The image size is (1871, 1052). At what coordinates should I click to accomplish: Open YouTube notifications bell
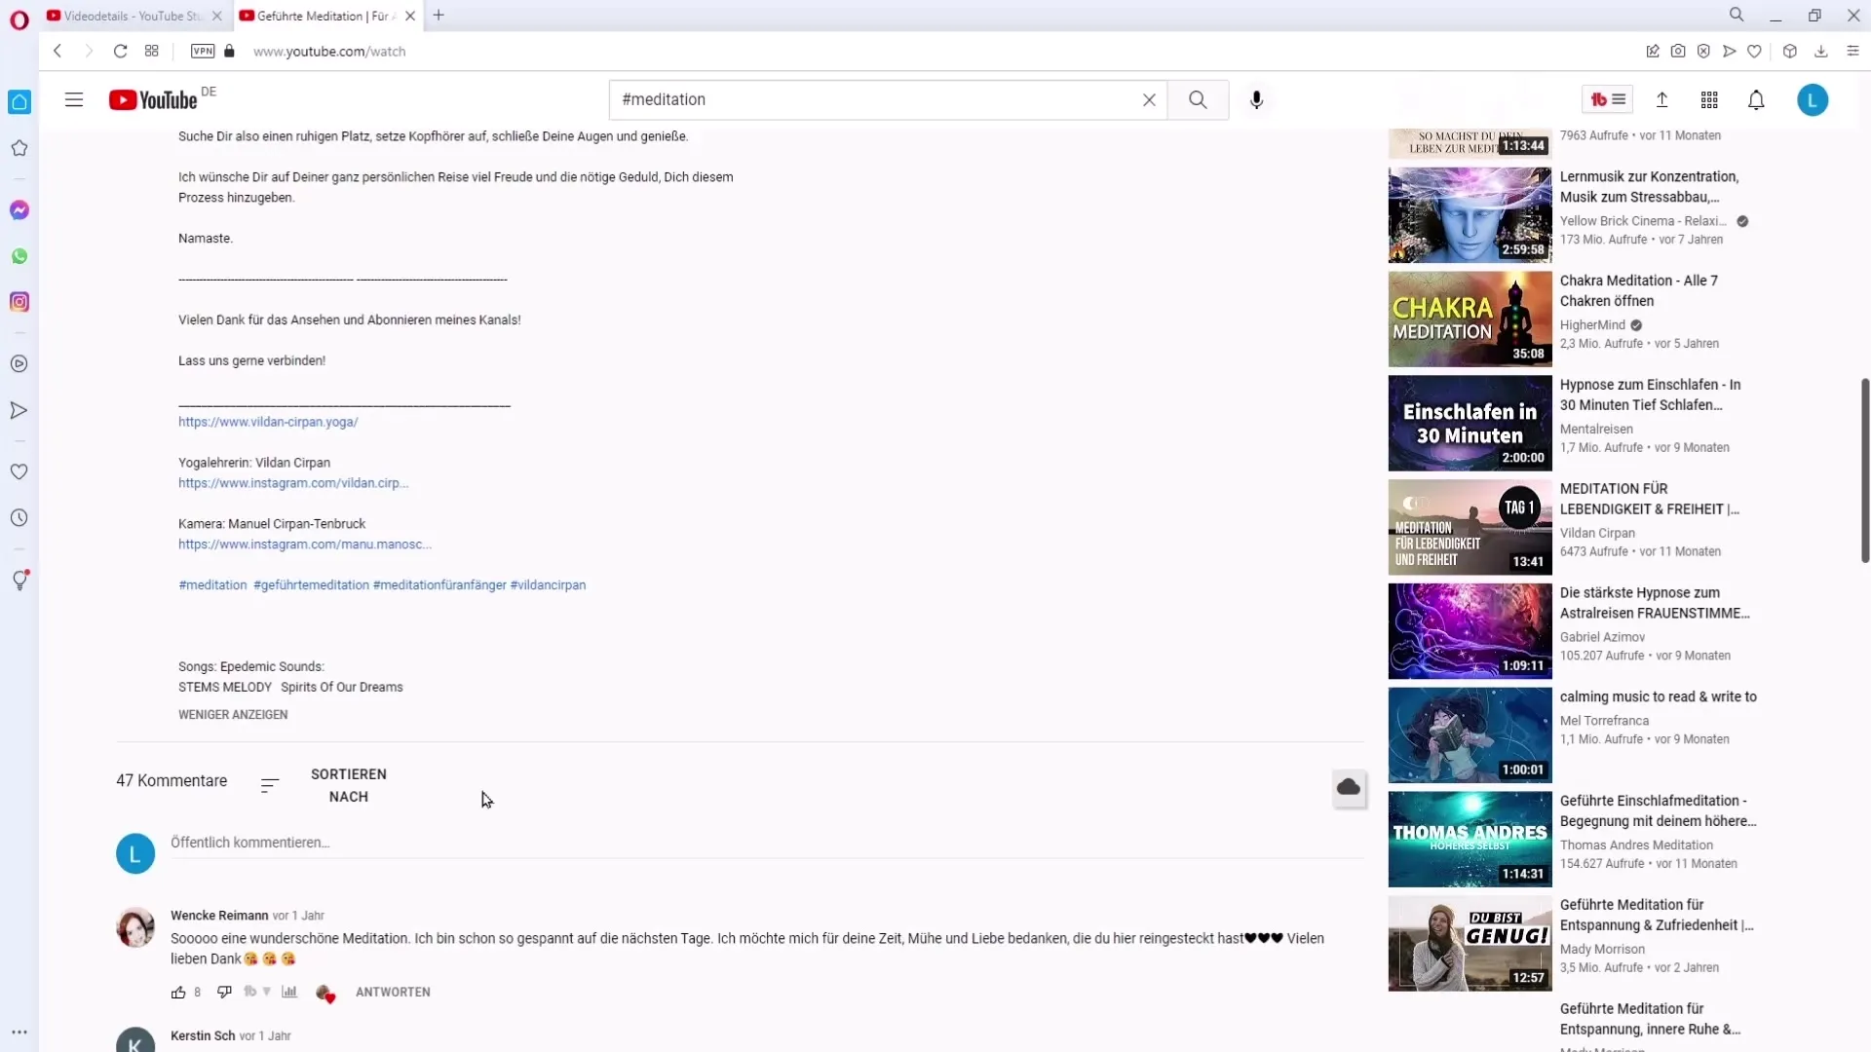1755,99
